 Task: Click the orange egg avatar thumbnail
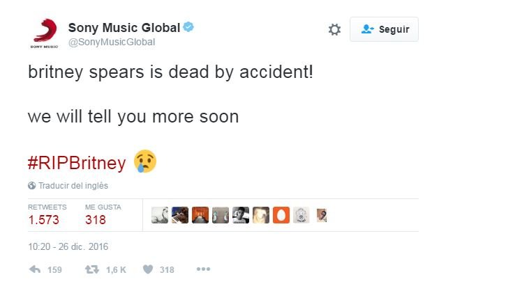coord(281,215)
